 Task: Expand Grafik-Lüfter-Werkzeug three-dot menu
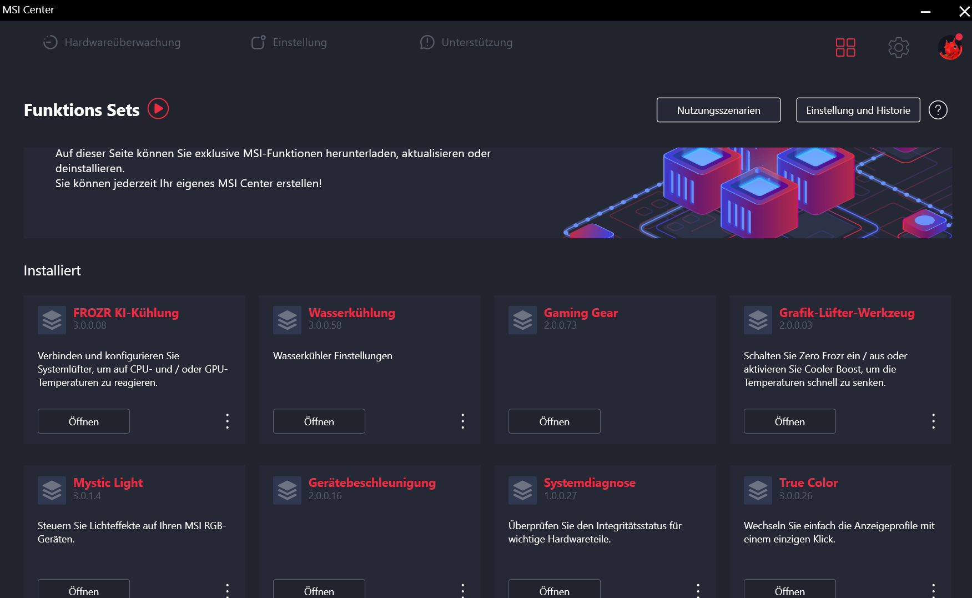click(x=934, y=421)
